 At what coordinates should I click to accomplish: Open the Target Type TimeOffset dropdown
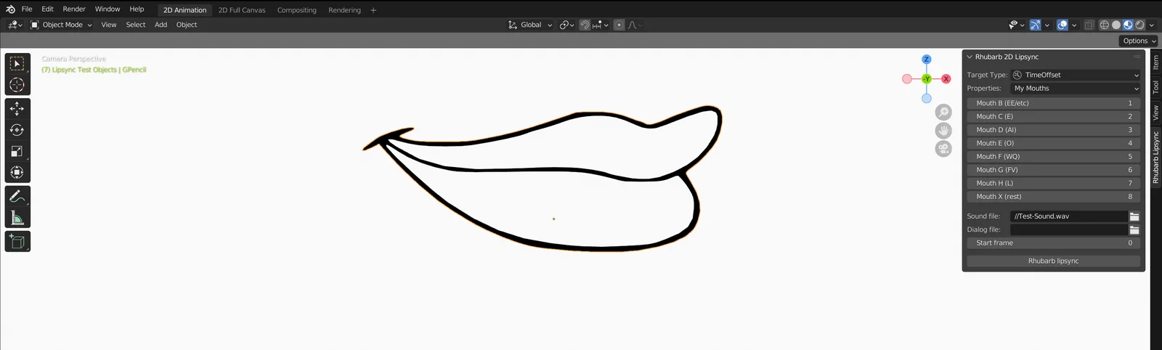[x=1075, y=75]
